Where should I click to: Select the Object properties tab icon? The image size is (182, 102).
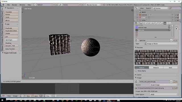tap(152, 23)
